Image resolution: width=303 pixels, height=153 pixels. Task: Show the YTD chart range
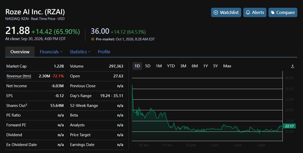pos(171,66)
